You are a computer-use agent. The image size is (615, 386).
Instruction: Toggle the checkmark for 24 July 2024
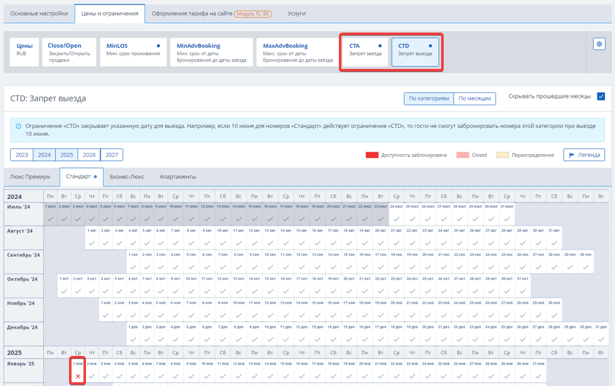pyautogui.click(x=397, y=219)
